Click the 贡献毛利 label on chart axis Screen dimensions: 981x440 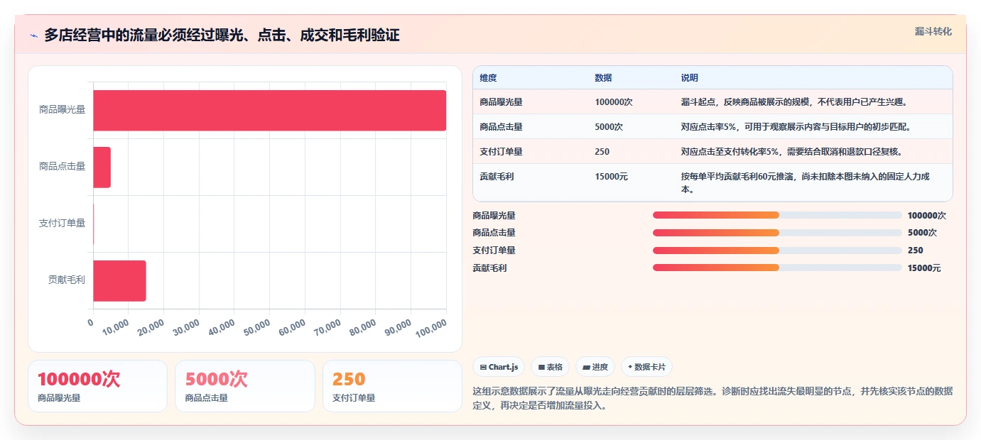coord(66,280)
